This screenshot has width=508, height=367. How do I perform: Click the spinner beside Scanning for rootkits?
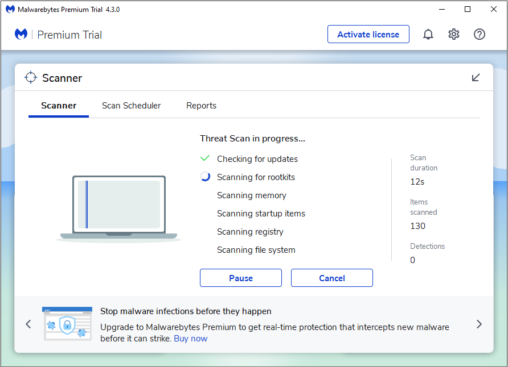tap(205, 176)
